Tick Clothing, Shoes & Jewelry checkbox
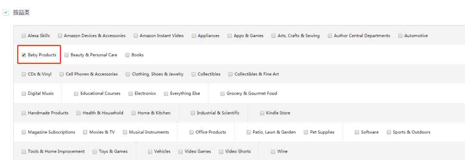This screenshot has width=465, height=160. click(x=128, y=74)
